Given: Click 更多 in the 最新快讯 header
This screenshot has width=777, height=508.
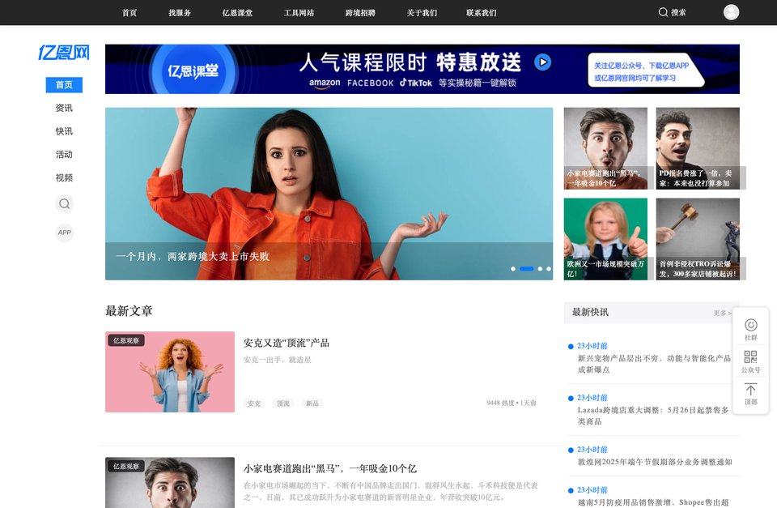Looking at the screenshot, I should point(723,313).
